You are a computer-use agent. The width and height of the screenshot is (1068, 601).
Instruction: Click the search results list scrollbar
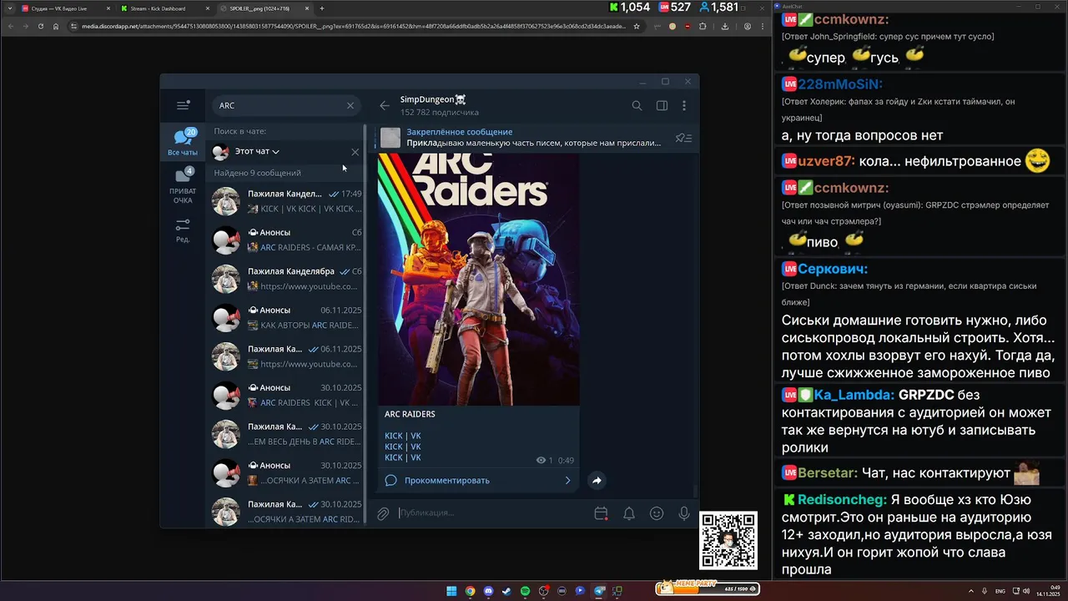point(365,324)
